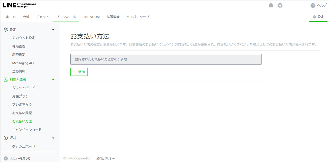Select 月額プラン in the sidebar
The image size is (330, 163).
point(20,96)
